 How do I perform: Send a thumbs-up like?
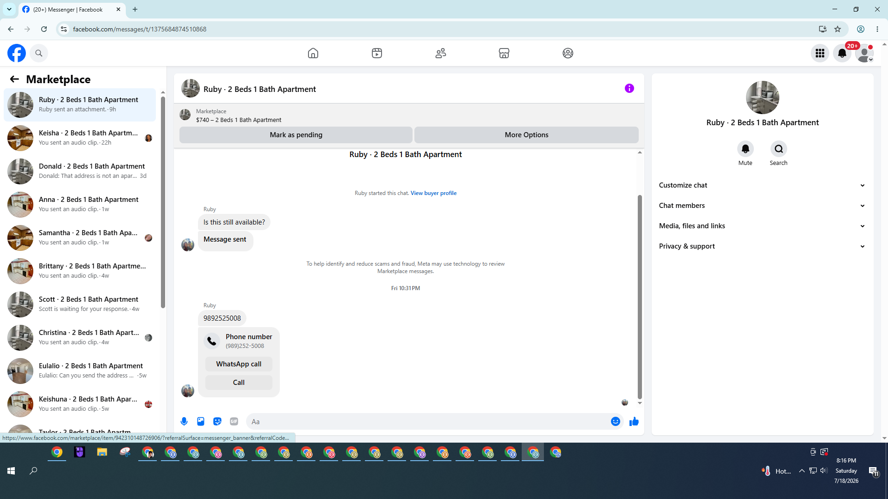[634, 421]
